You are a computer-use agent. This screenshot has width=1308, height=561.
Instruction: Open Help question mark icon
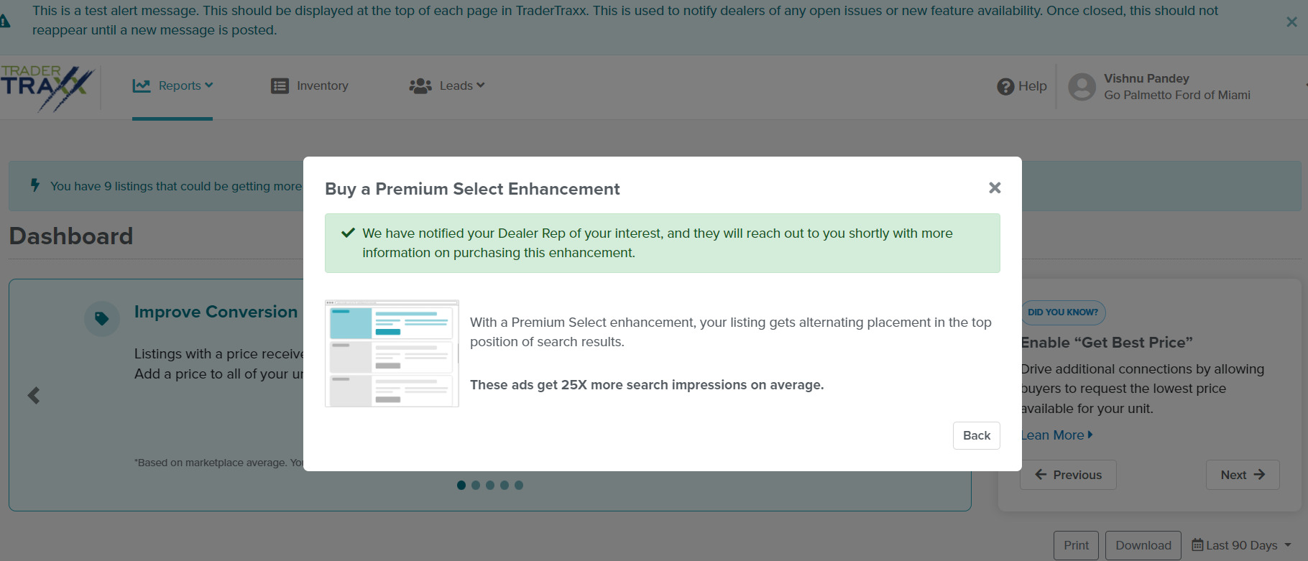click(1005, 86)
